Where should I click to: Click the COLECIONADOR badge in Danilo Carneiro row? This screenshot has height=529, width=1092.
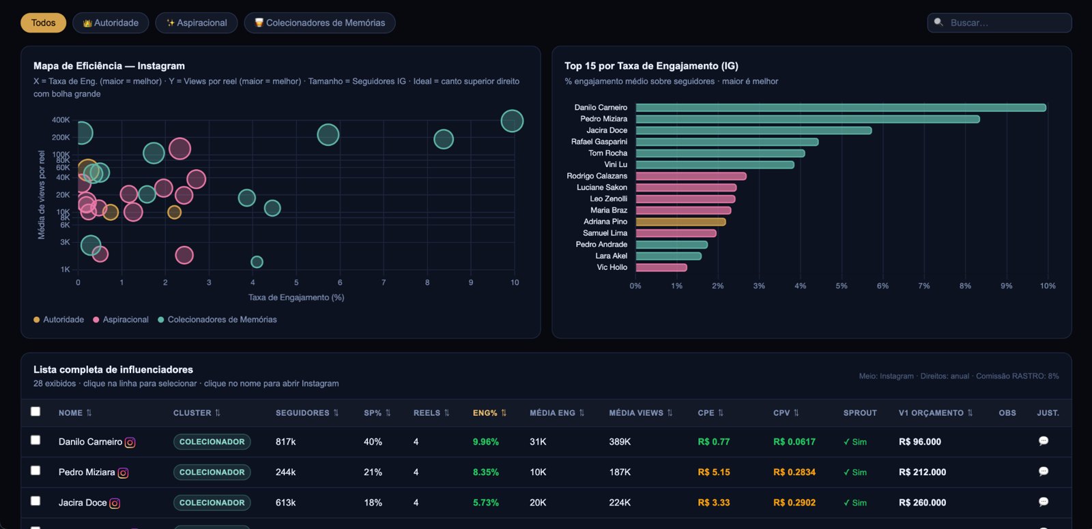point(212,442)
